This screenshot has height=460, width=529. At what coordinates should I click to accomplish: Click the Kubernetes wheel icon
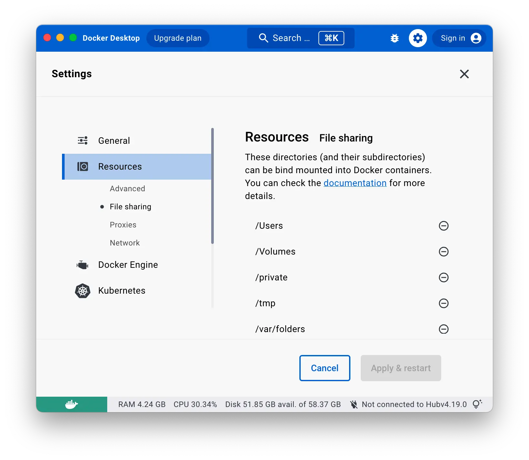[x=83, y=291]
